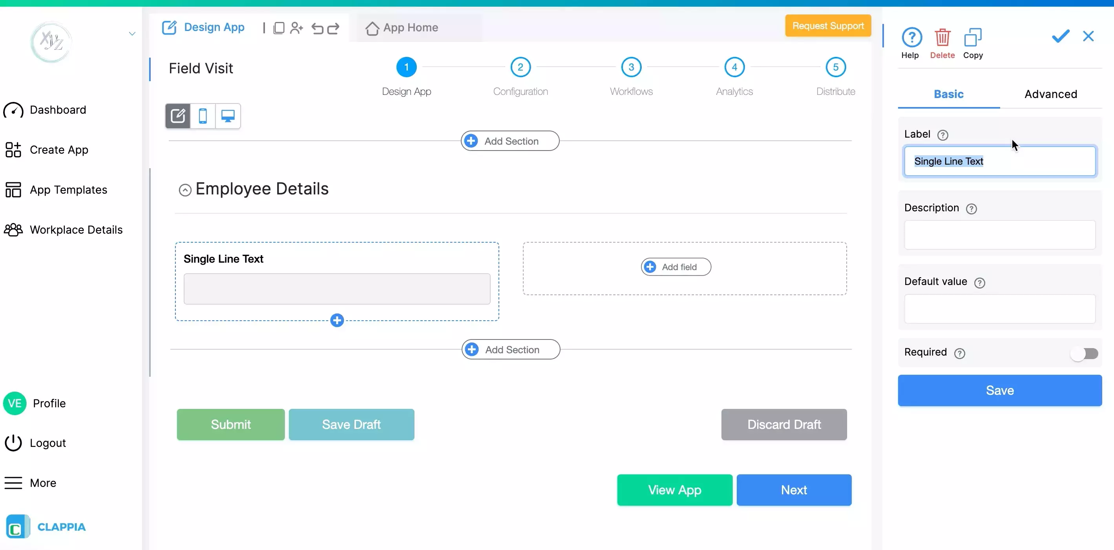Click Request Support

(x=827, y=25)
